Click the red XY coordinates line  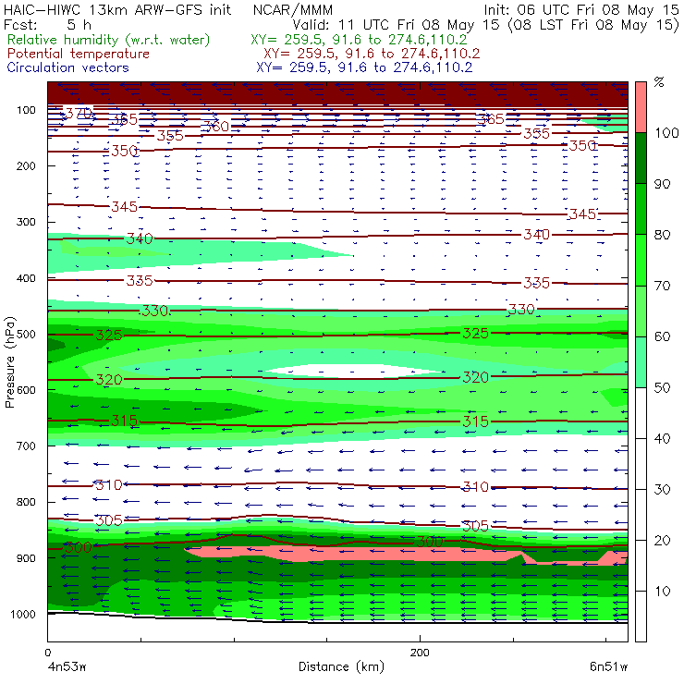click(x=372, y=54)
